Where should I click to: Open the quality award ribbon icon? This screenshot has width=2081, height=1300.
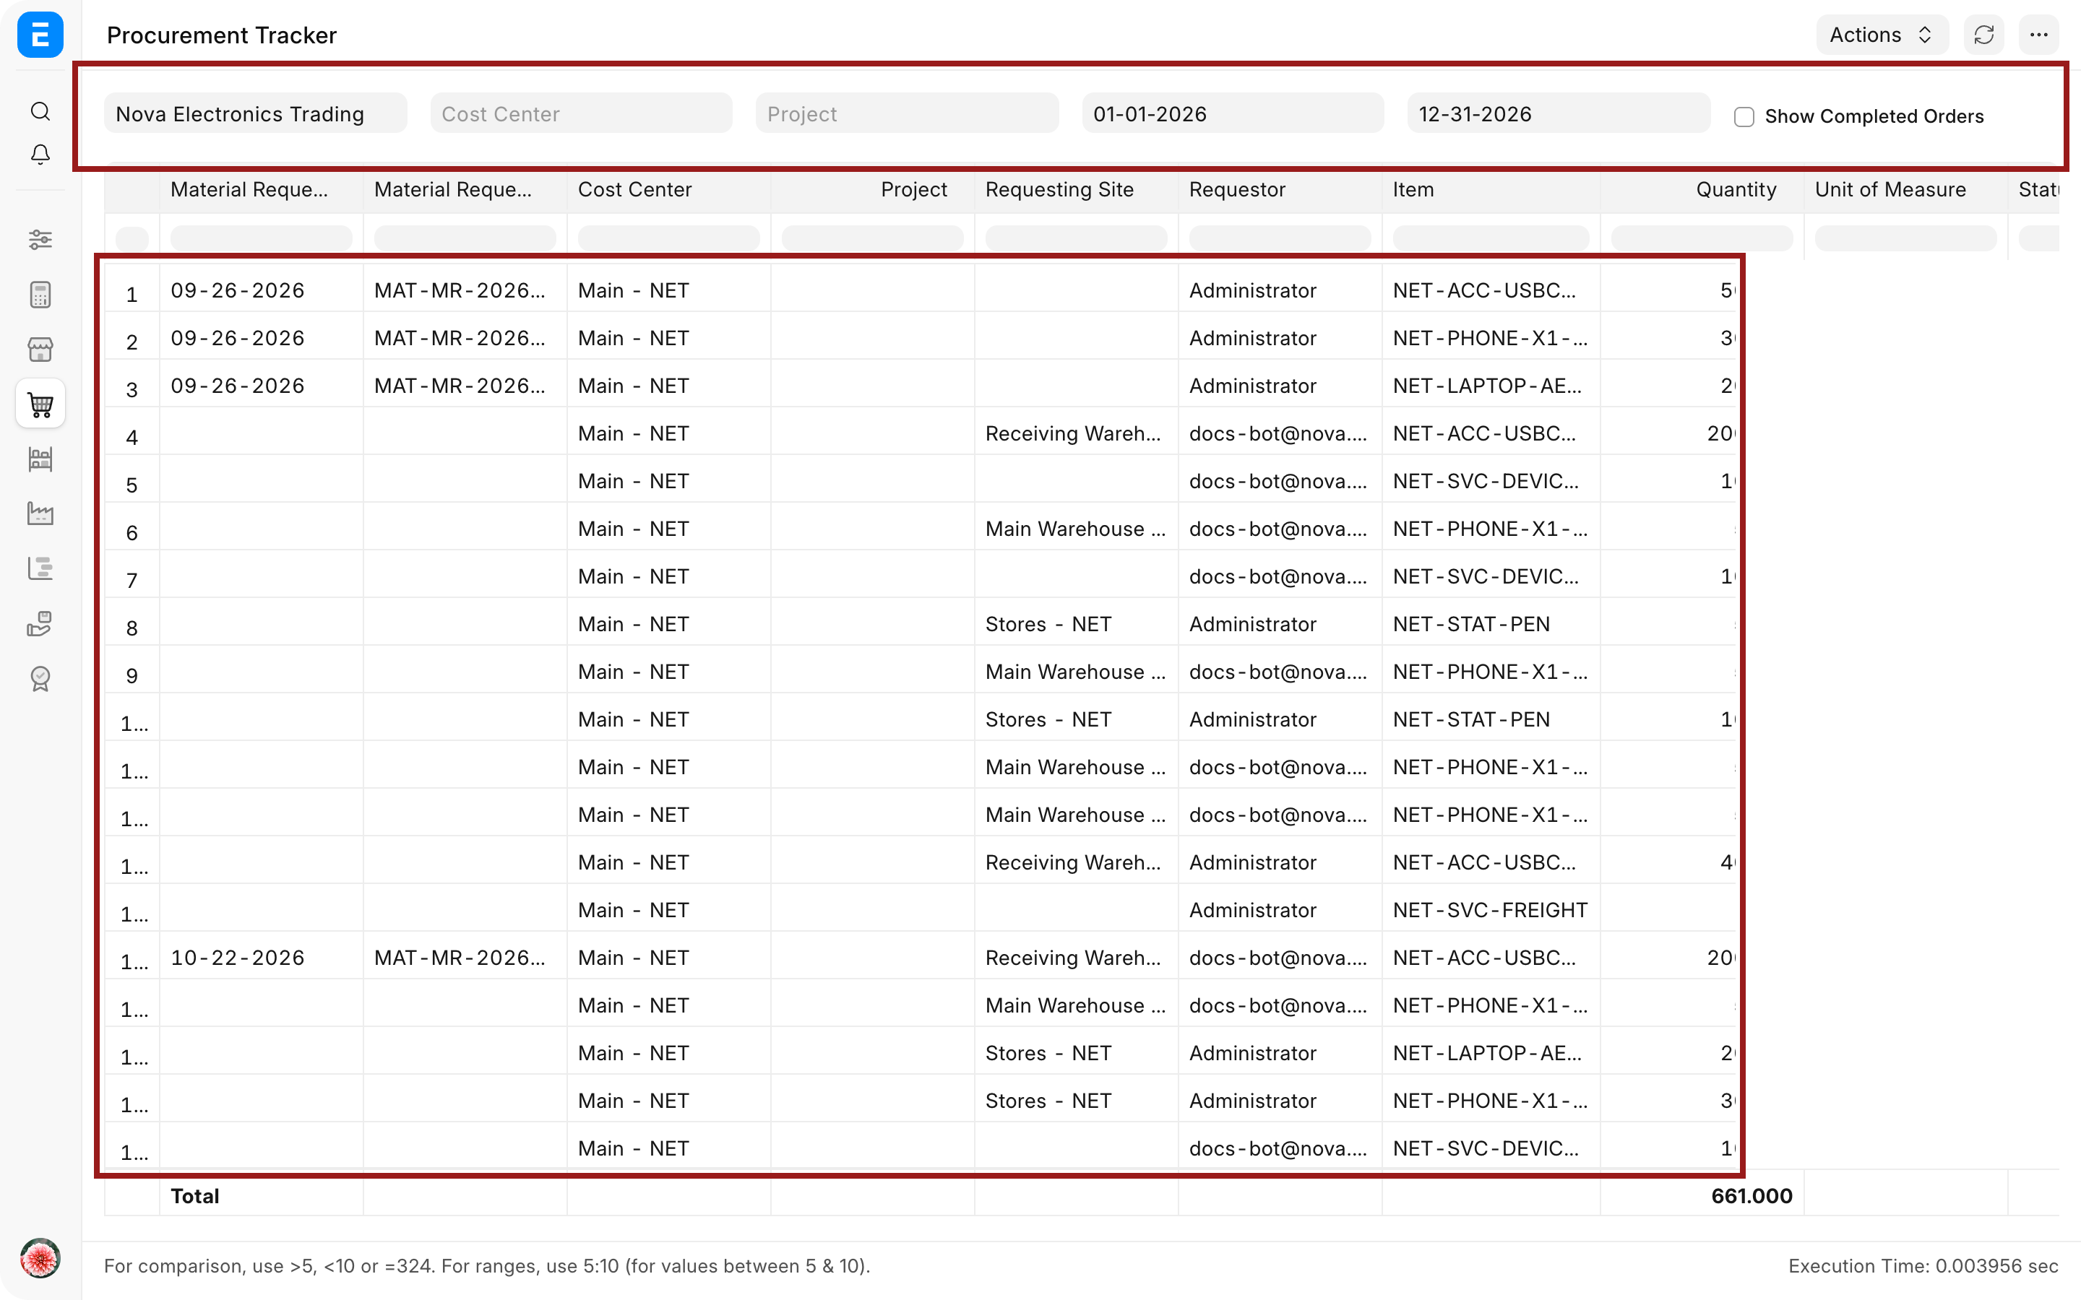point(40,678)
